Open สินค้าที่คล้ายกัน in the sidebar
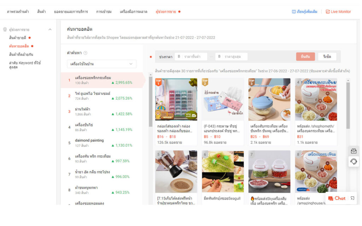 [x=21, y=54]
